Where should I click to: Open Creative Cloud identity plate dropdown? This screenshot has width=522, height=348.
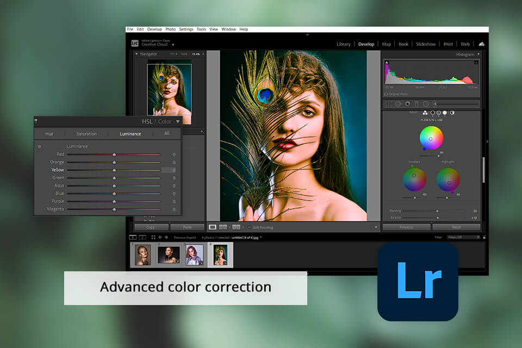click(173, 45)
